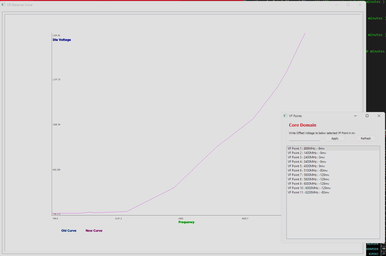Viewport: 386px width, 256px height.
Task: Select VF Point 1 : 800MHz row
Action: (333, 149)
